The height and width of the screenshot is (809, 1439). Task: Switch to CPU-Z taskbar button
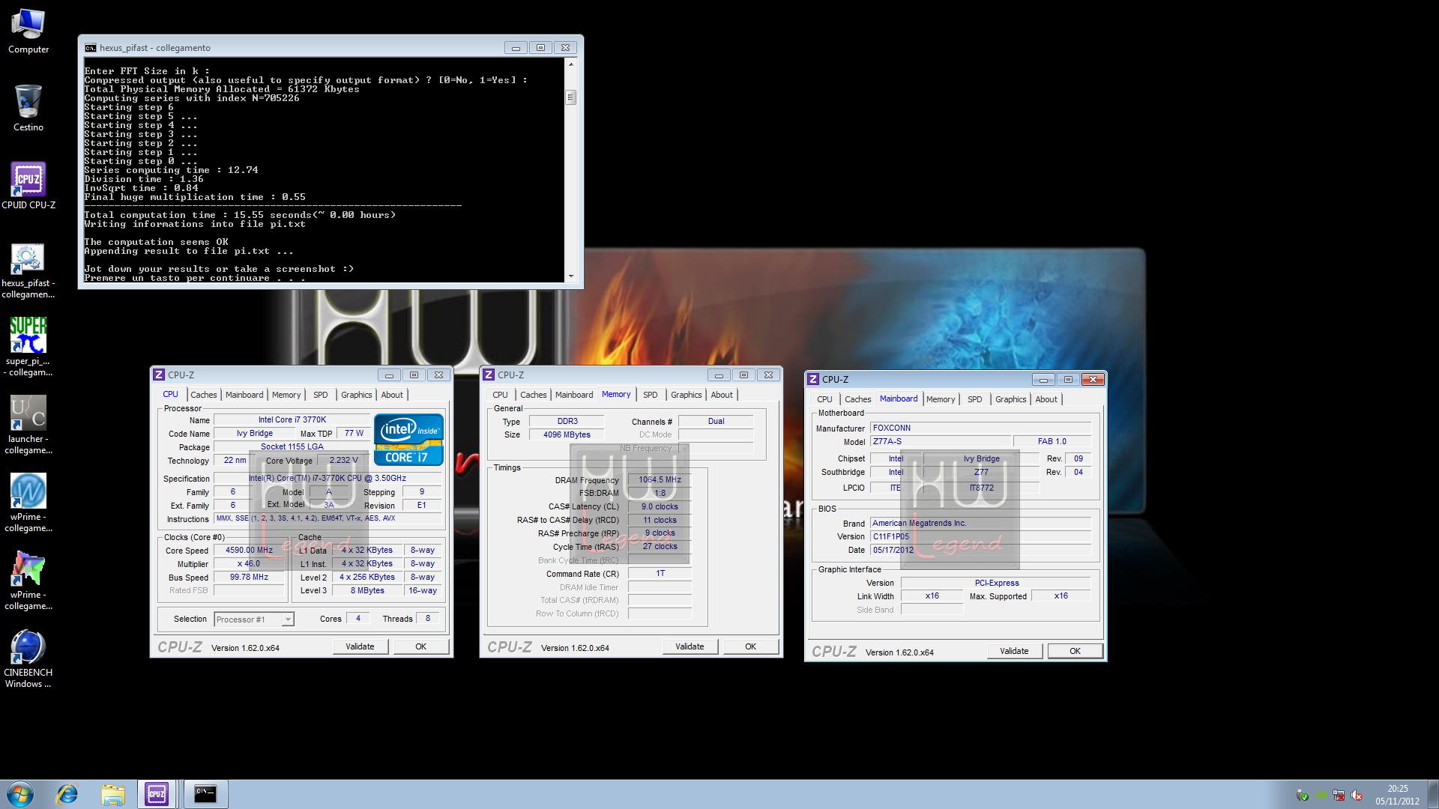pyautogui.click(x=157, y=794)
